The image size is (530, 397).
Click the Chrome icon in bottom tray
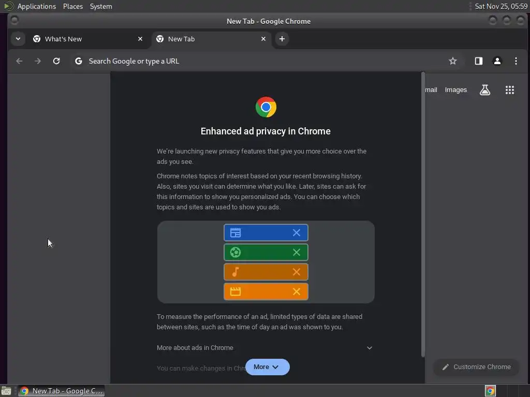coord(490,391)
